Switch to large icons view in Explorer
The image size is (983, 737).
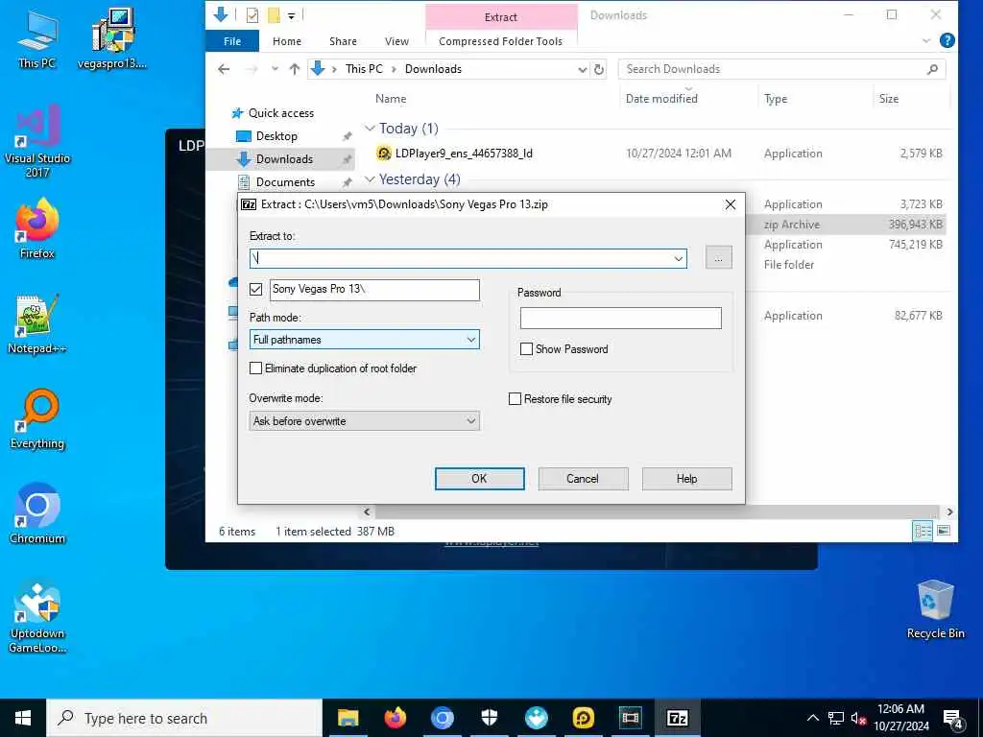[944, 531]
